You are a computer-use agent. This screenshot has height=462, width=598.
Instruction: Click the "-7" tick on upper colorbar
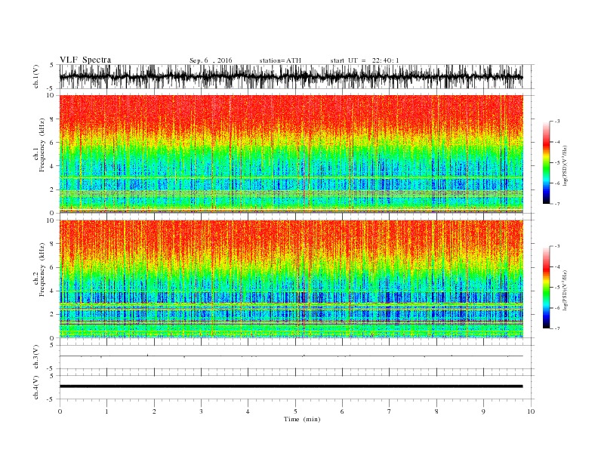557,204
